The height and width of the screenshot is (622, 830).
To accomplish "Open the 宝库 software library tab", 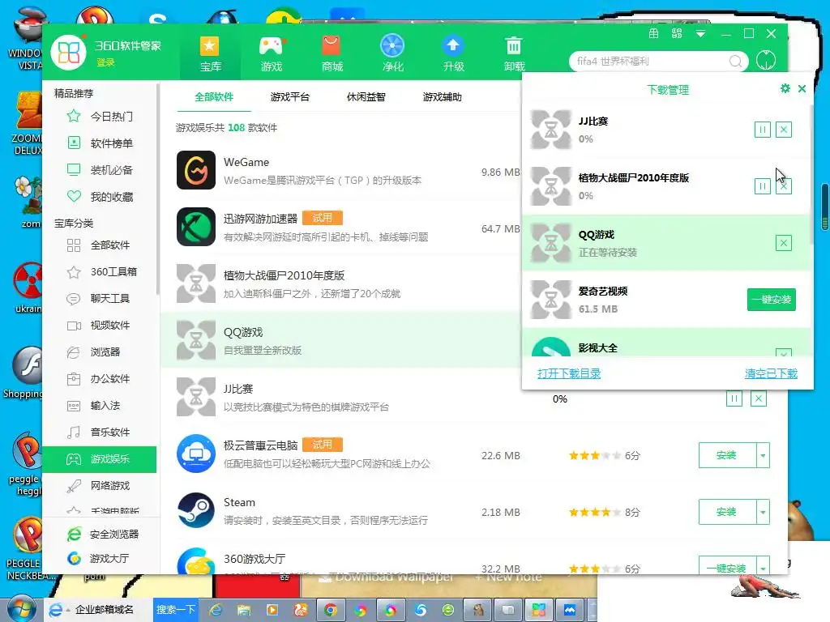I will point(210,53).
